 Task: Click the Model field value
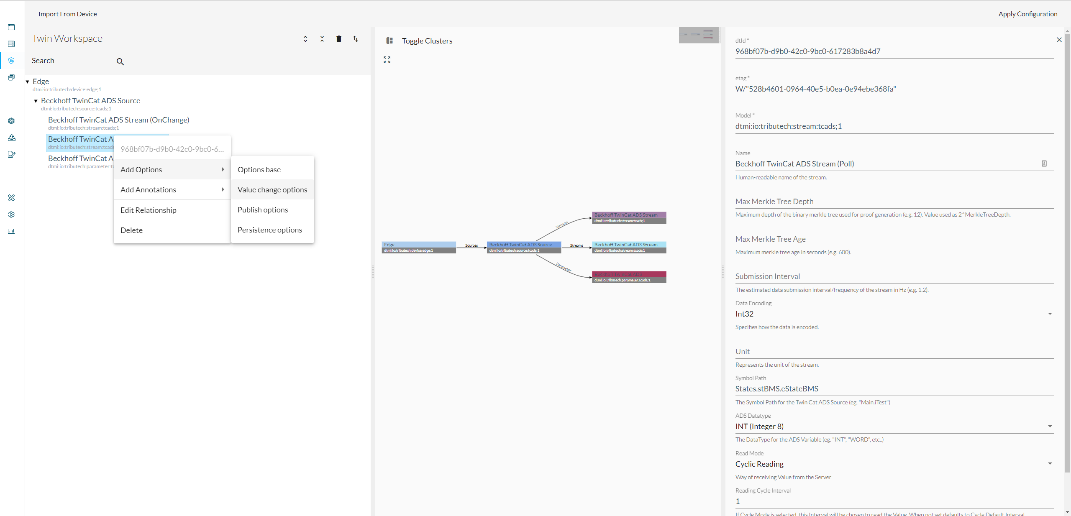[789, 126]
